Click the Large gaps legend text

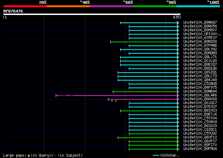[x=43, y=155]
